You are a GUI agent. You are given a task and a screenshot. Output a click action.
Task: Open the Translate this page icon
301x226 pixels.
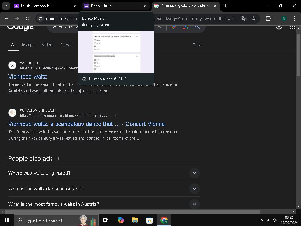pos(244,19)
